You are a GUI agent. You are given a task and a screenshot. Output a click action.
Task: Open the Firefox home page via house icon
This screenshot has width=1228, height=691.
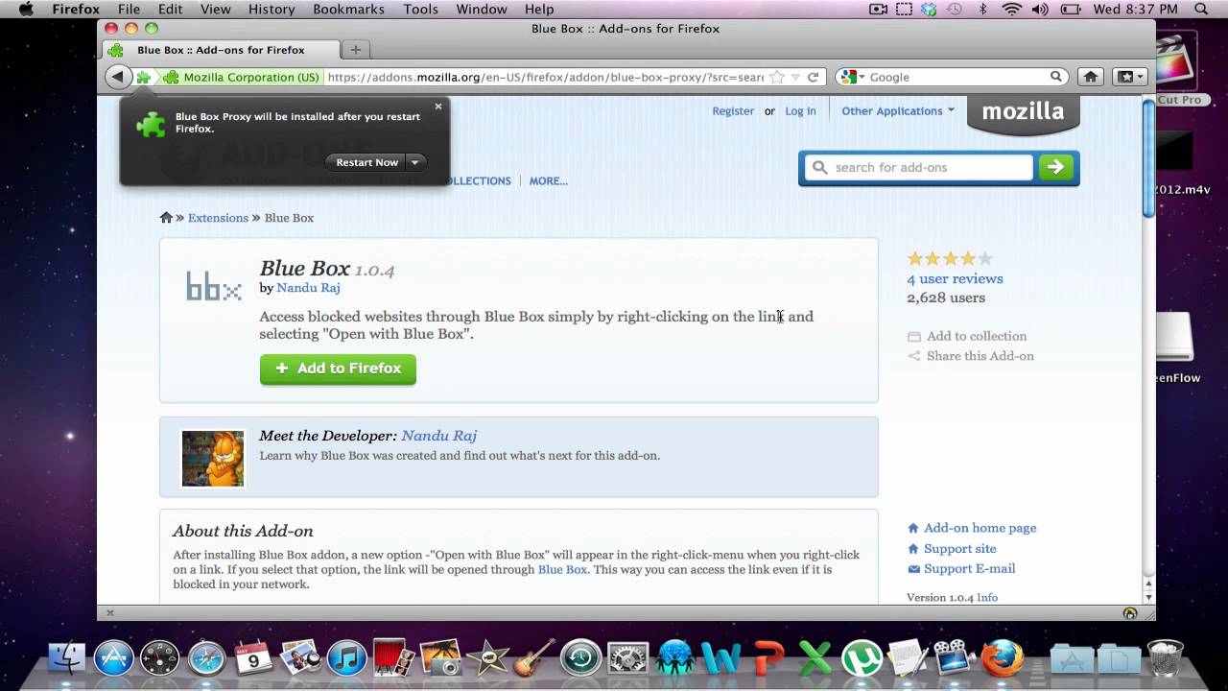1090,77
